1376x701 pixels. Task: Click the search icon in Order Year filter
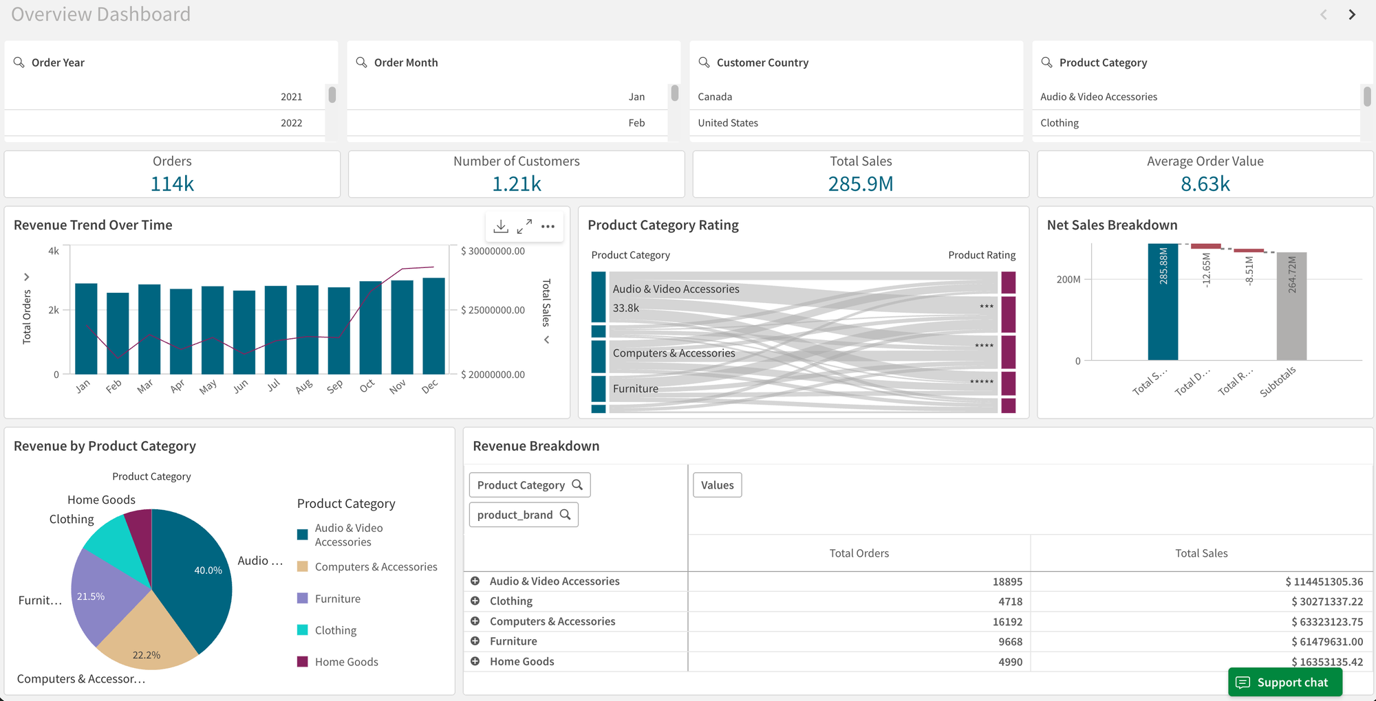(x=19, y=62)
